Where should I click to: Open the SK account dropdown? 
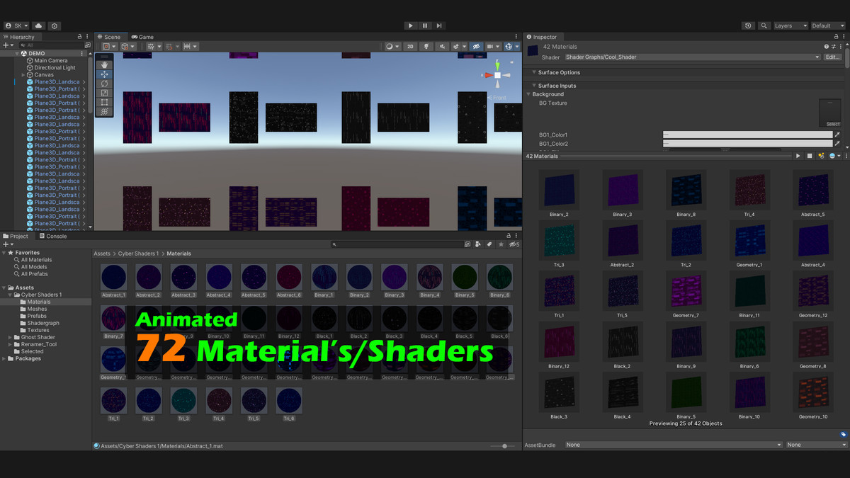(x=16, y=25)
